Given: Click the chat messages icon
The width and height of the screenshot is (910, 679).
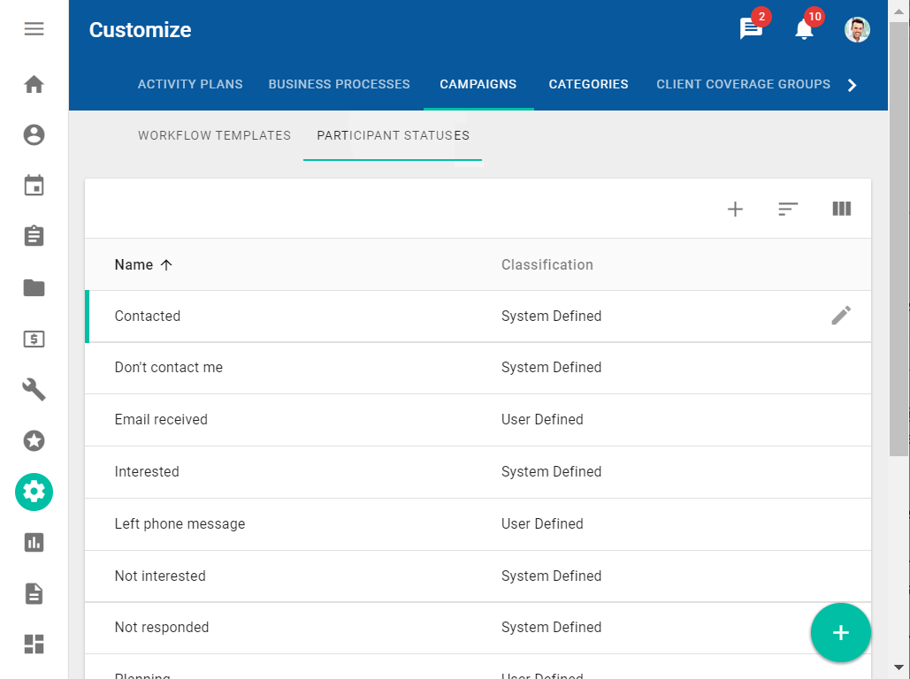Looking at the screenshot, I should pos(751,29).
